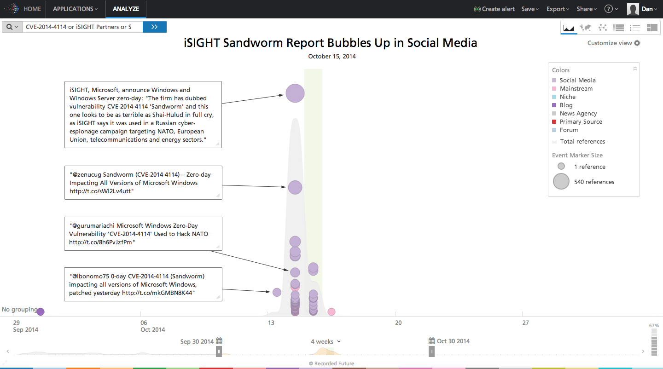Run the search with the arrows button
663x369 pixels.
click(x=155, y=27)
